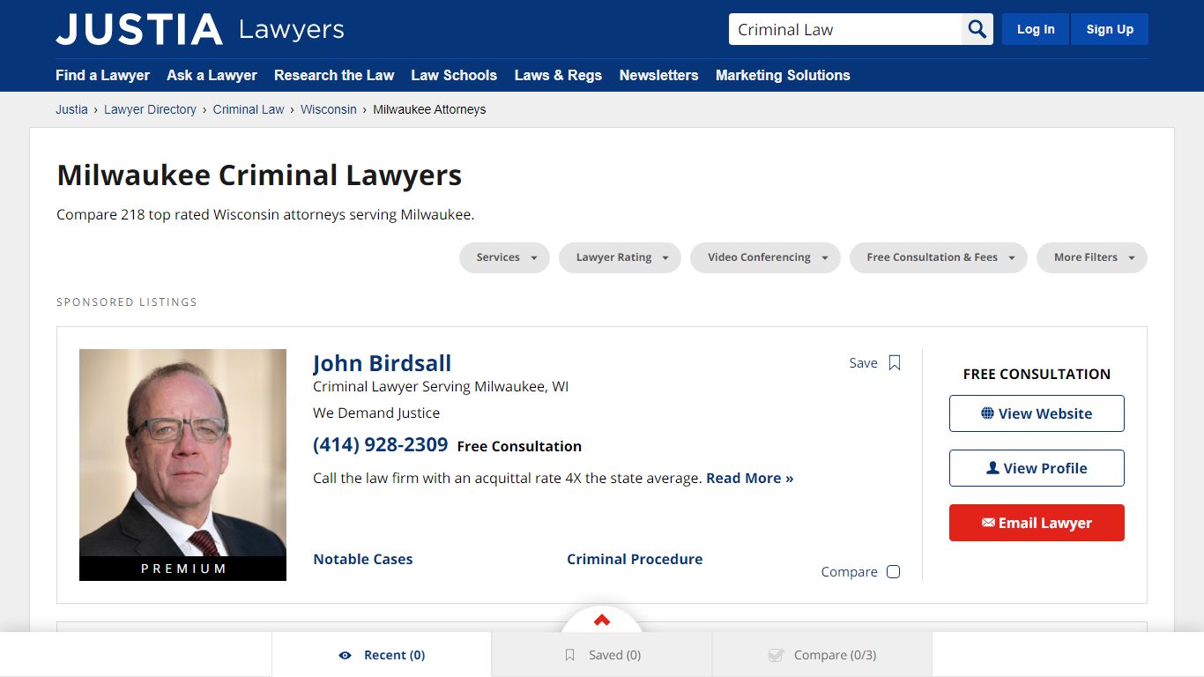The image size is (1204, 677).
Task: Tick the Compare checkbox for John Birdsall
Action: coord(893,571)
